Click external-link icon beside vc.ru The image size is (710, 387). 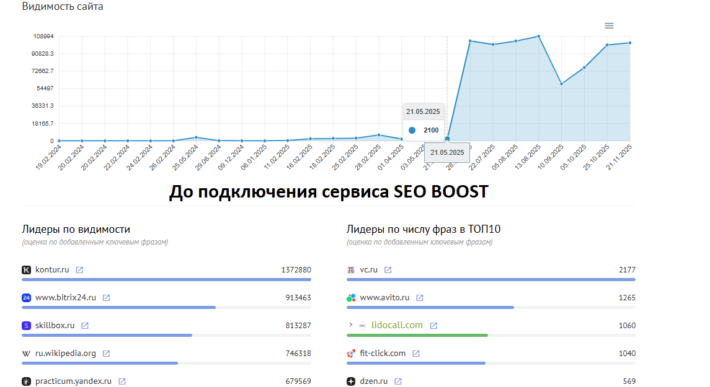click(x=388, y=269)
